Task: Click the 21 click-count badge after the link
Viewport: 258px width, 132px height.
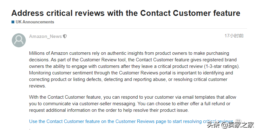Action: click(238, 121)
